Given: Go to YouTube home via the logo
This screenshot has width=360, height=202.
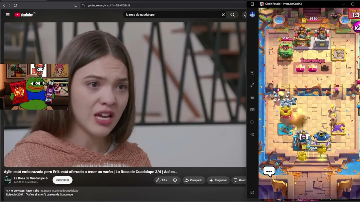Looking at the screenshot, I should 24,15.
